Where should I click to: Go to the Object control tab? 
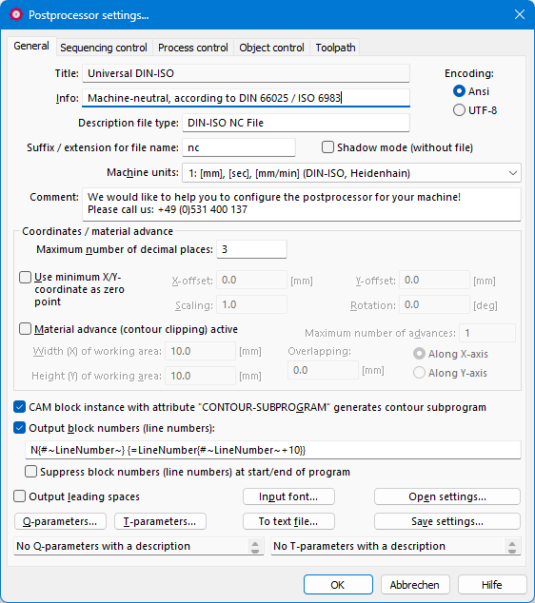click(x=271, y=48)
